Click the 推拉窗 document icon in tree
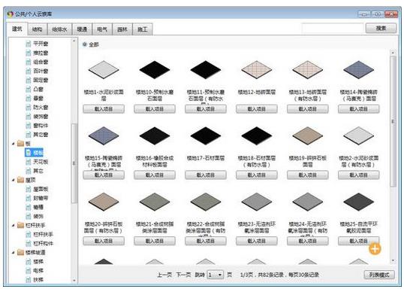The width and height of the screenshot is (404, 292). [29, 53]
